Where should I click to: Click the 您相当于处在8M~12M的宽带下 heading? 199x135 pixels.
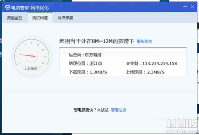[97, 41]
